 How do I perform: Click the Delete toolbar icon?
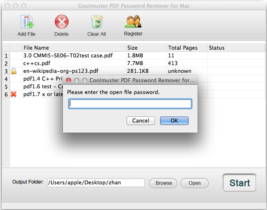coord(61,22)
